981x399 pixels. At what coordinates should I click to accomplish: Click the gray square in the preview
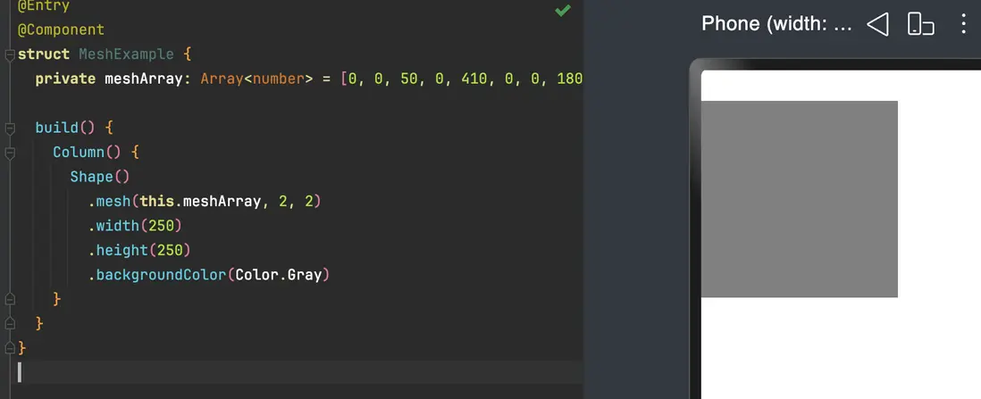pos(800,199)
